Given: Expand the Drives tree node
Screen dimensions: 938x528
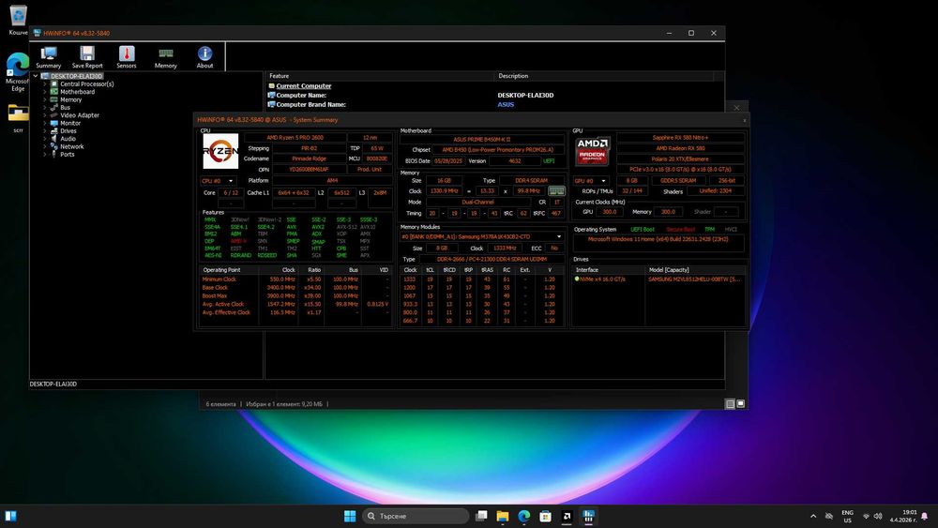Looking at the screenshot, I should click(45, 130).
